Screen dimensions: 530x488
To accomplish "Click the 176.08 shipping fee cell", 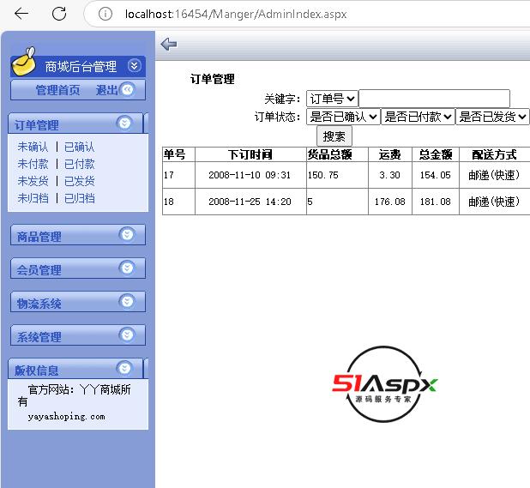I will tap(389, 202).
